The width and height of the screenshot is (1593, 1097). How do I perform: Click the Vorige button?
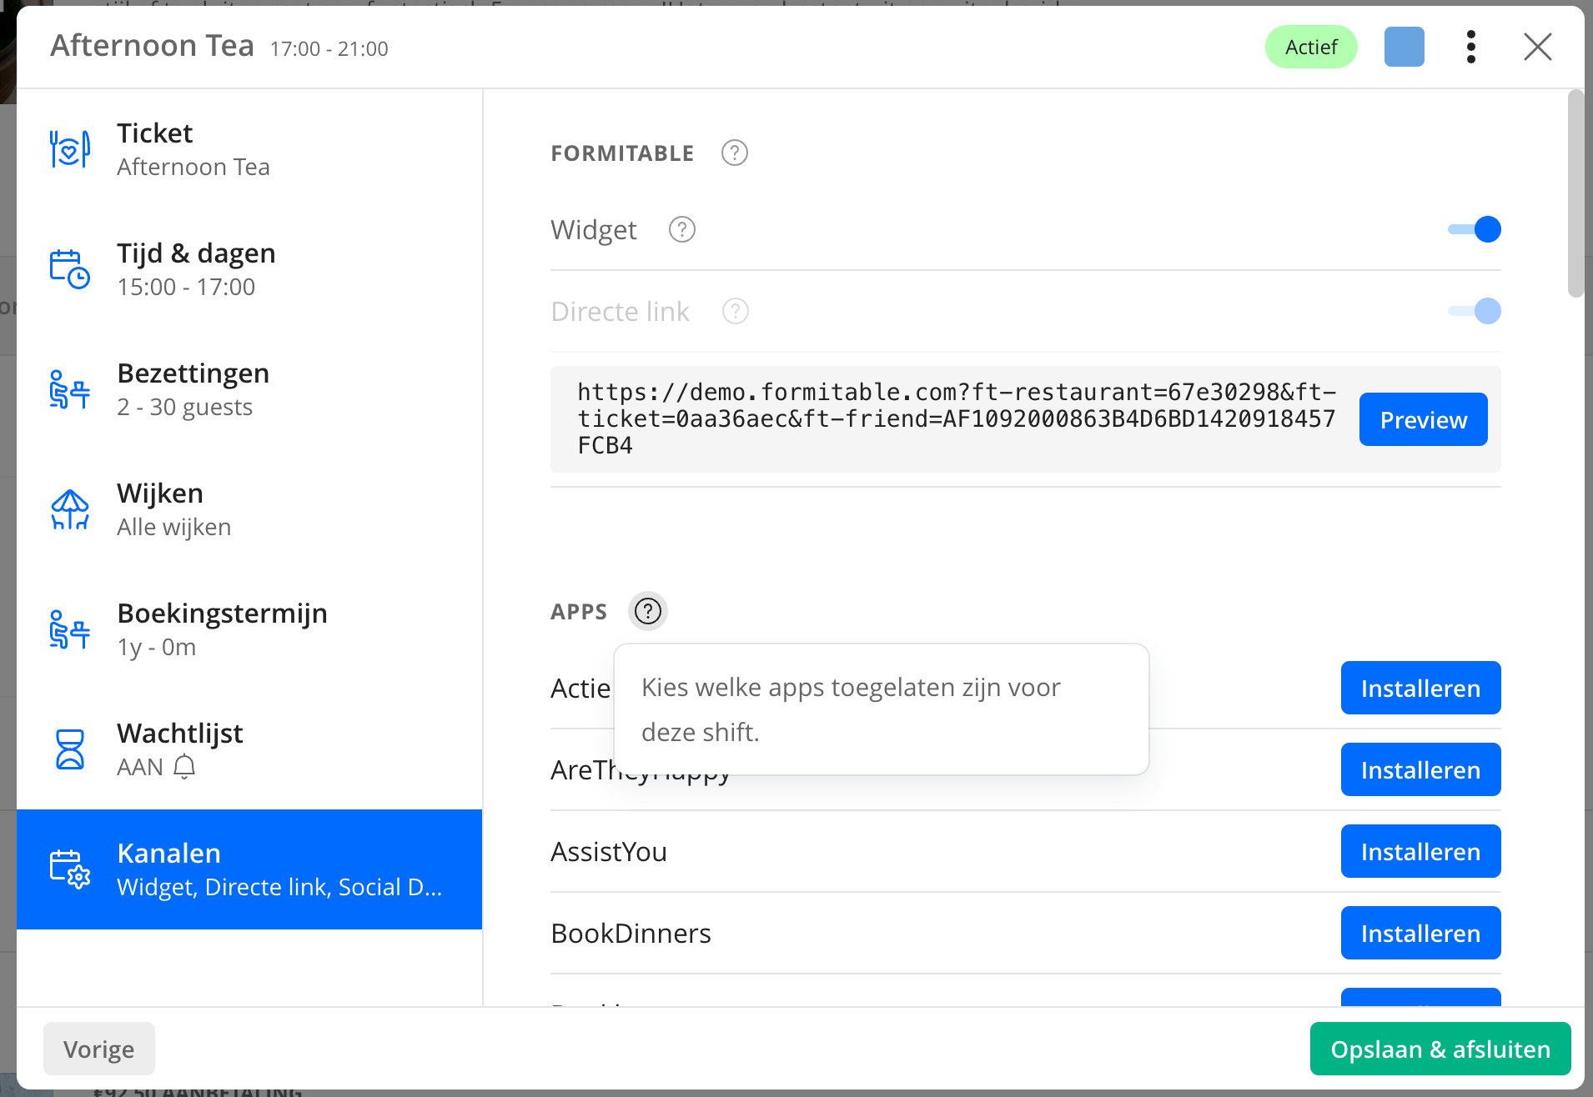(x=98, y=1049)
